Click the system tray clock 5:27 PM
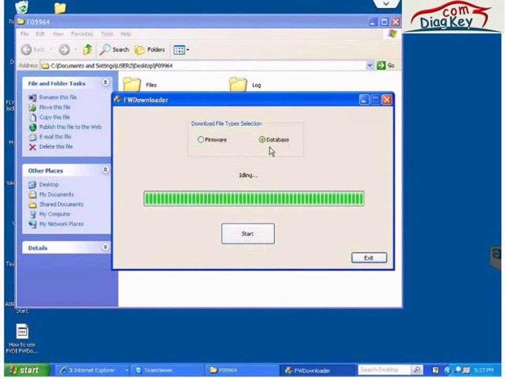The image size is (505, 379). [483, 370]
